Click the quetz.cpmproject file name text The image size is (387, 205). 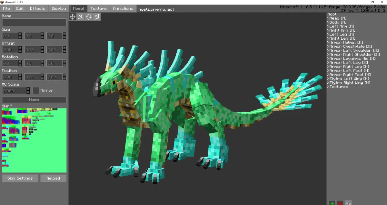click(156, 9)
